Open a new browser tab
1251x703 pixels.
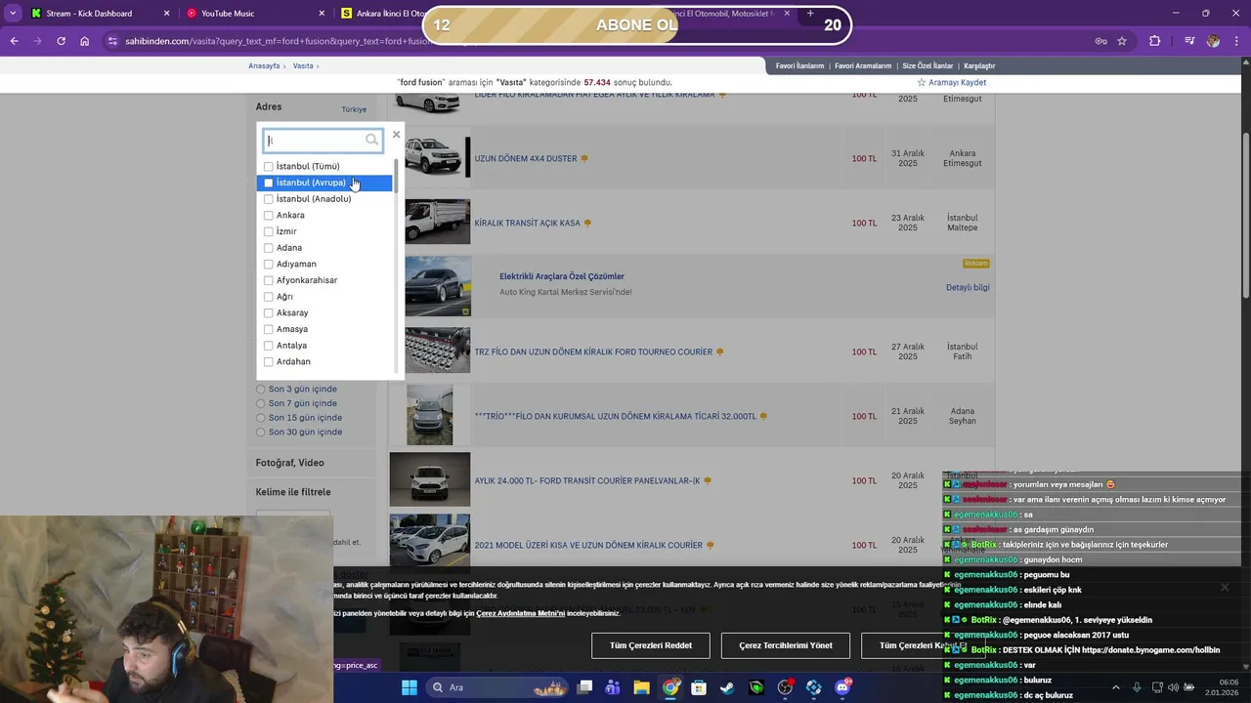[x=810, y=14]
